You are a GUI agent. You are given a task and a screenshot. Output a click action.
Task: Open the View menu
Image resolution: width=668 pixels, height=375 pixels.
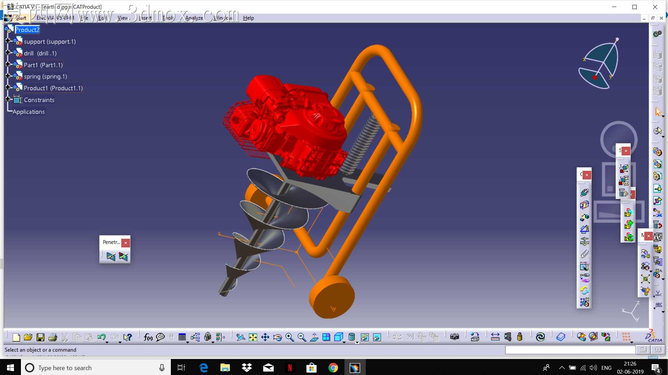122,18
